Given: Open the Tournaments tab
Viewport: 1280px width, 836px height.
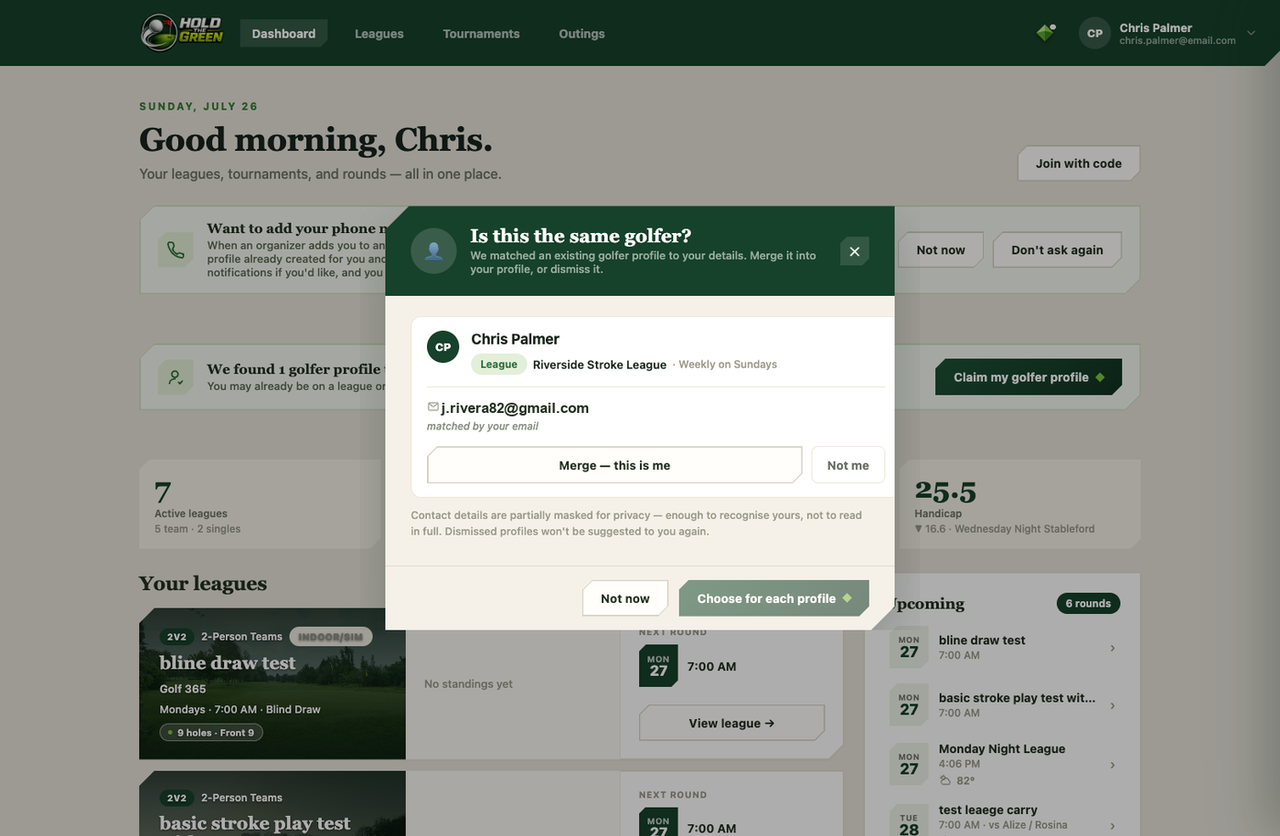Looking at the screenshot, I should click(x=481, y=34).
